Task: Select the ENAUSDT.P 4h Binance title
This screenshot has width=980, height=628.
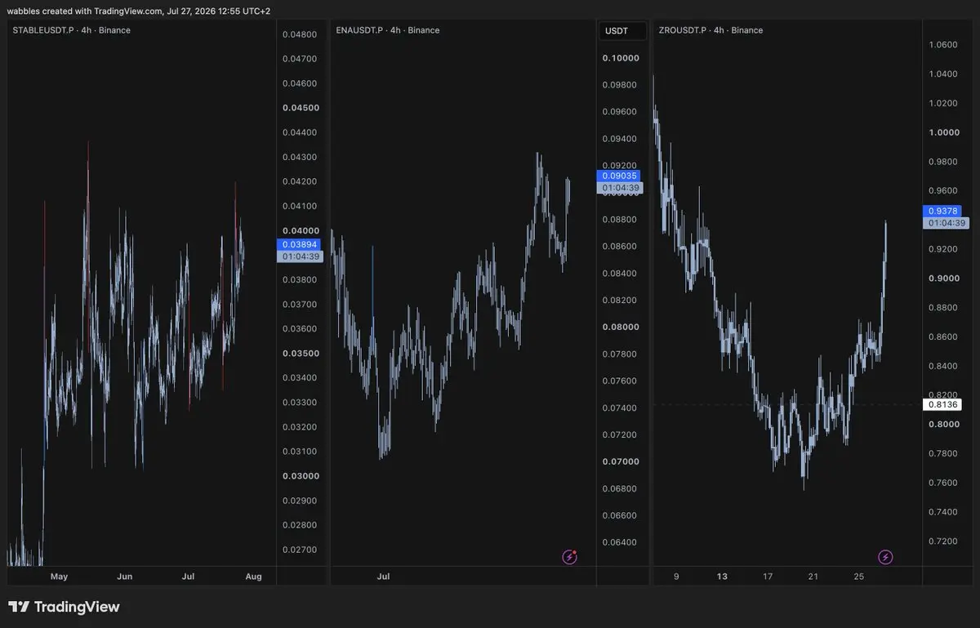Action: click(x=388, y=30)
